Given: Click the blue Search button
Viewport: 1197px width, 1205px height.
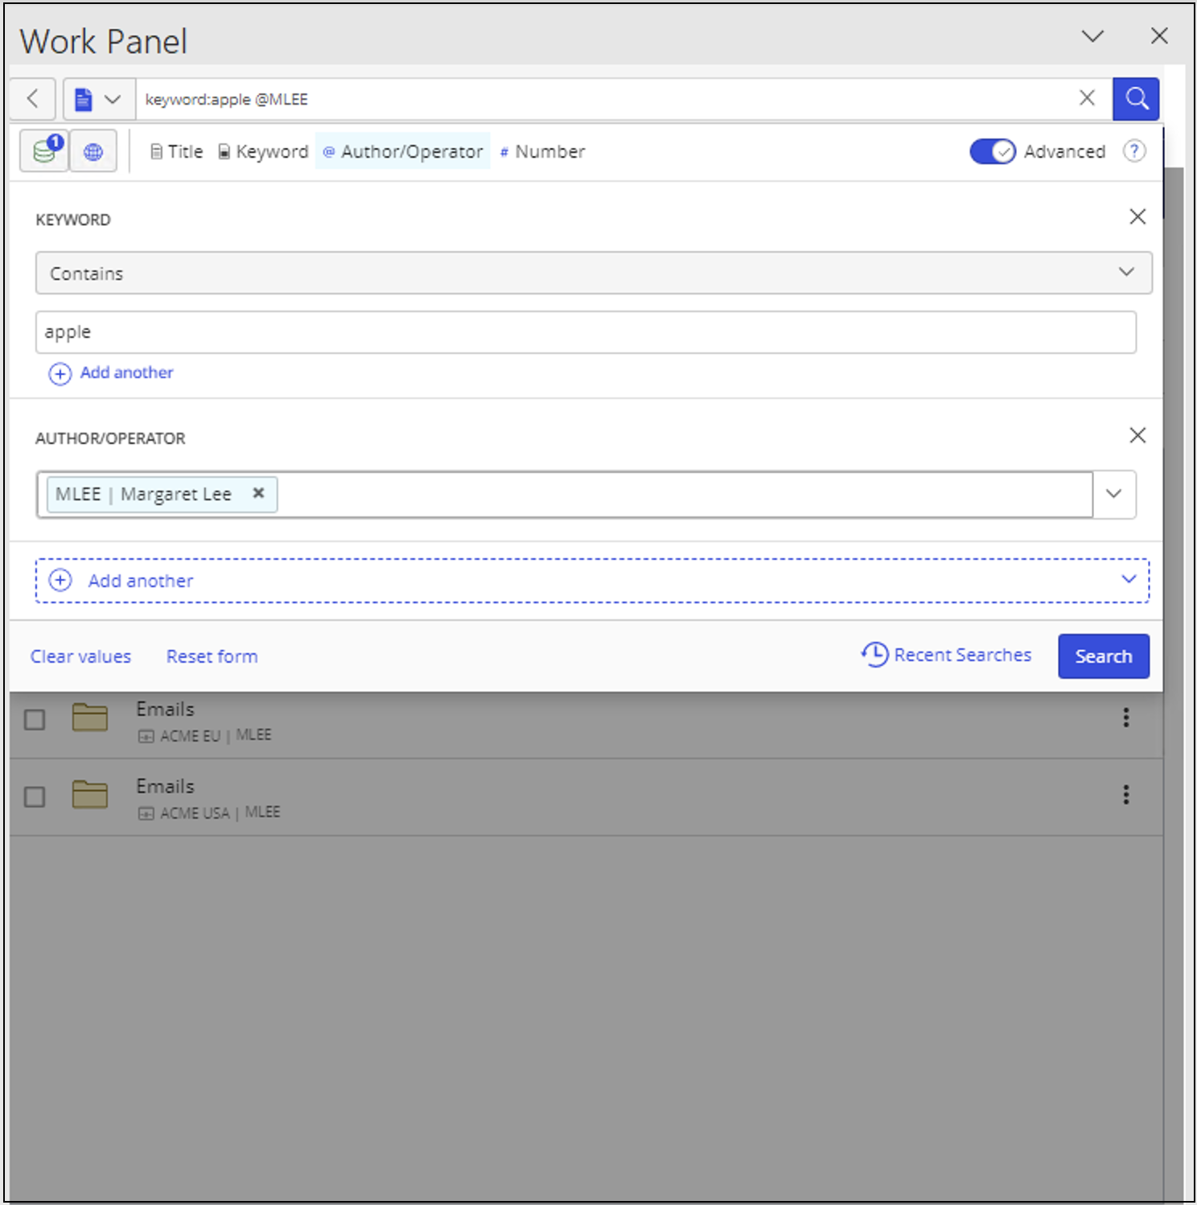Looking at the screenshot, I should [1103, 656].
